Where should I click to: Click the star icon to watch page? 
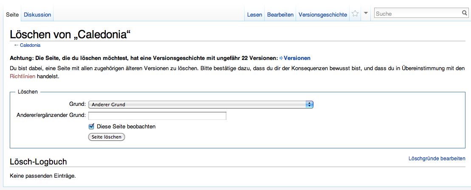click(355, 14)
